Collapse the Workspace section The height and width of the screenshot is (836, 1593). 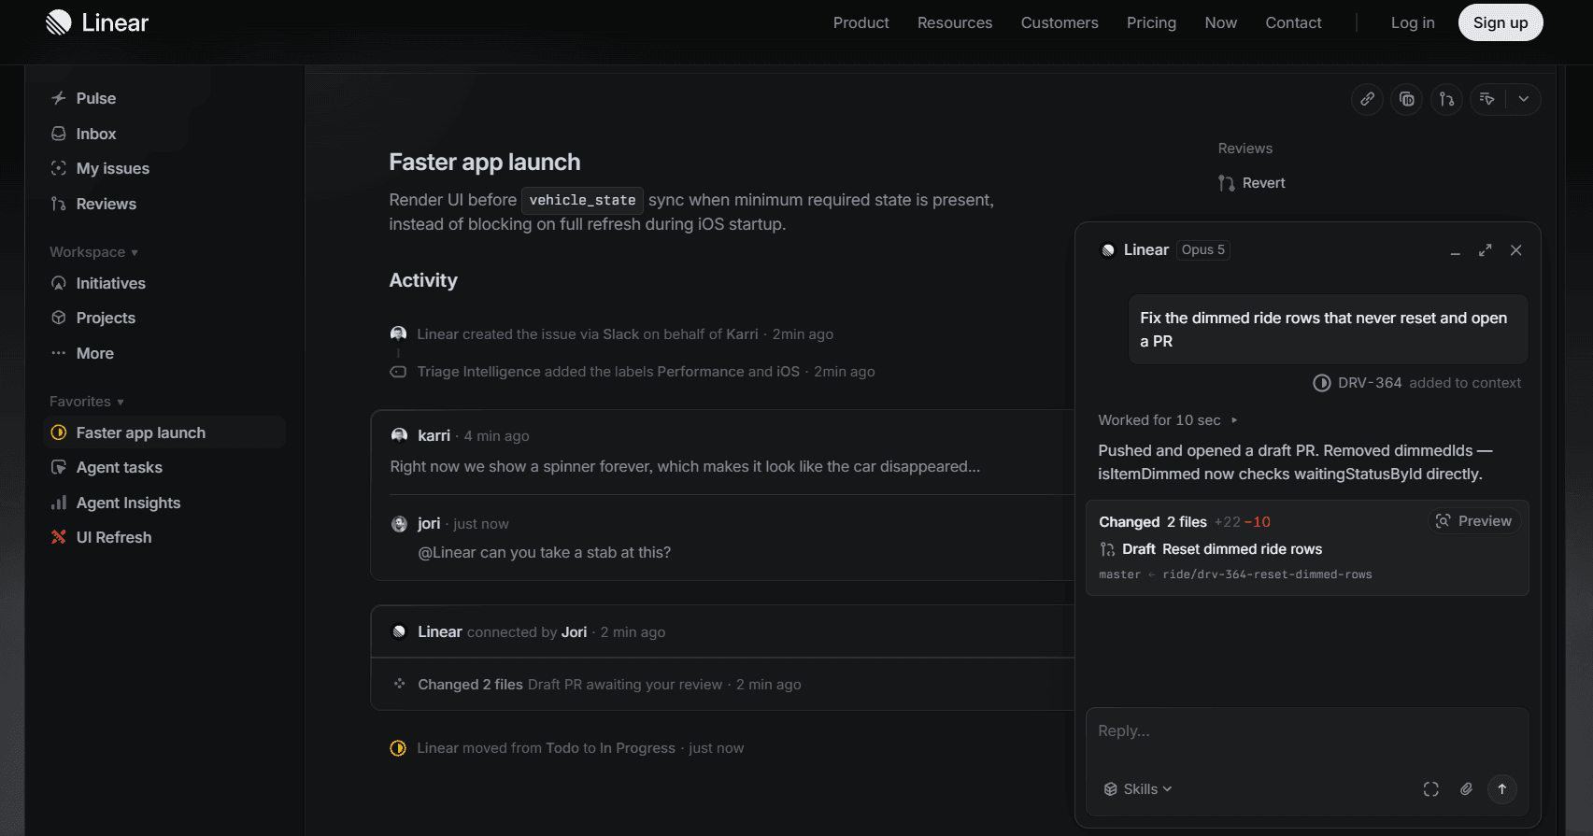pos(93,252)
